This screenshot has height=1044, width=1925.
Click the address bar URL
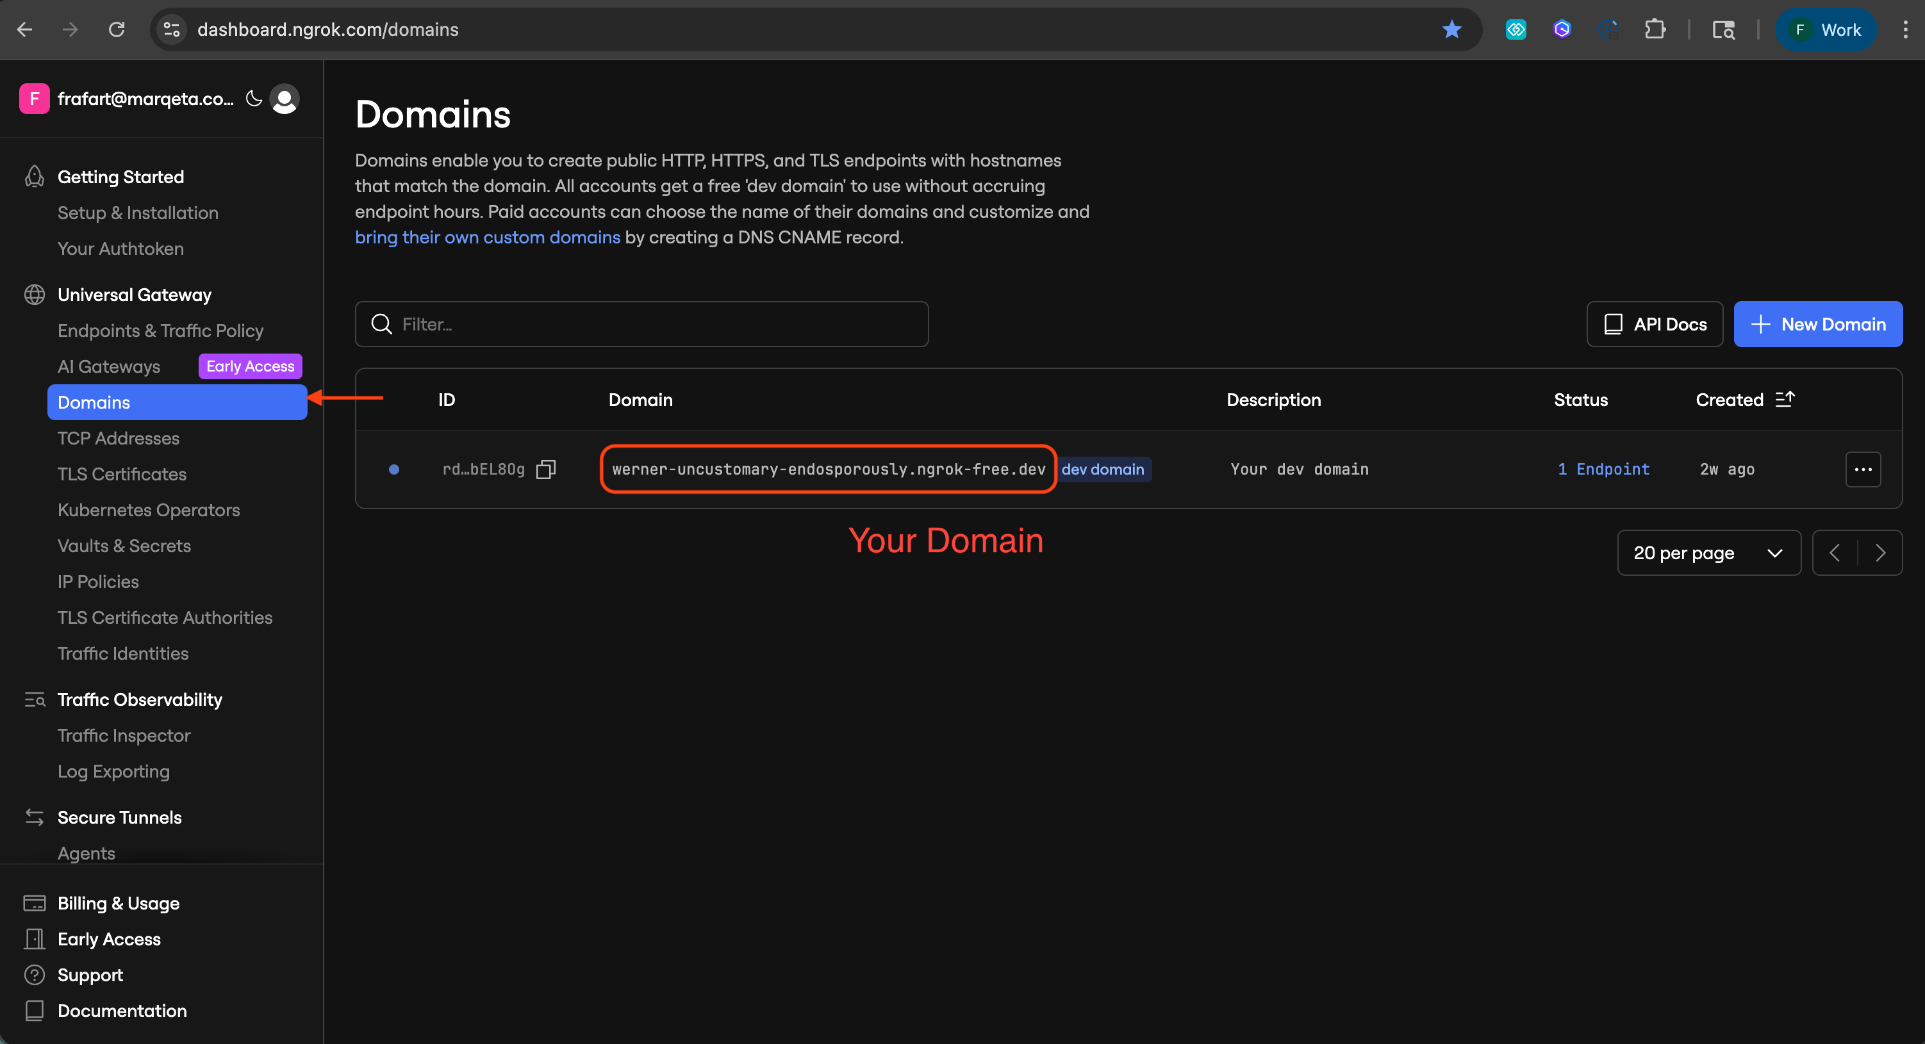pyautogui.click(x=327, y=30)
